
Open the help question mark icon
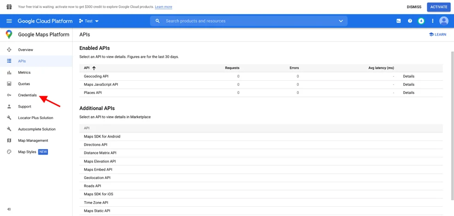tap(410, 21)
